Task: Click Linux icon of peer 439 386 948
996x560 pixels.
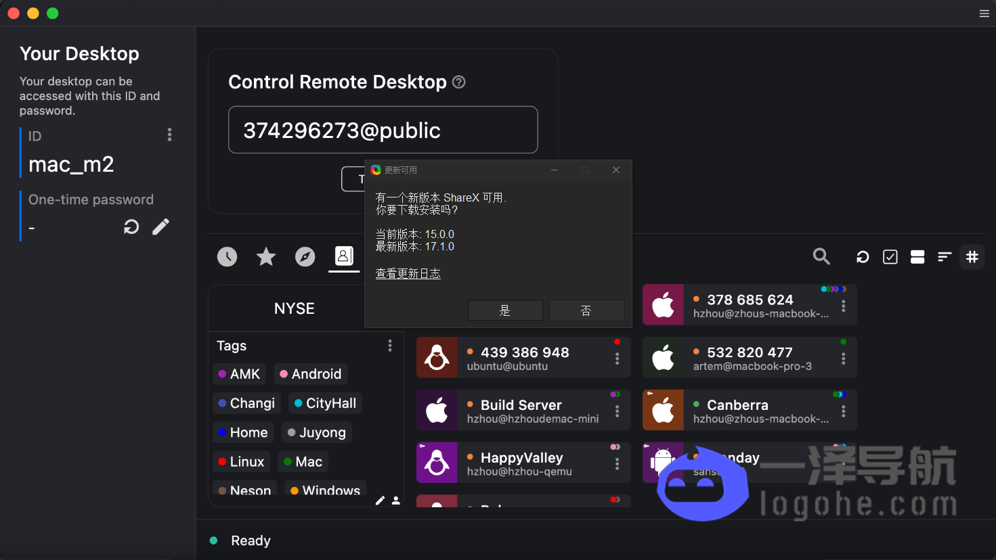Action: pos(437,357)
